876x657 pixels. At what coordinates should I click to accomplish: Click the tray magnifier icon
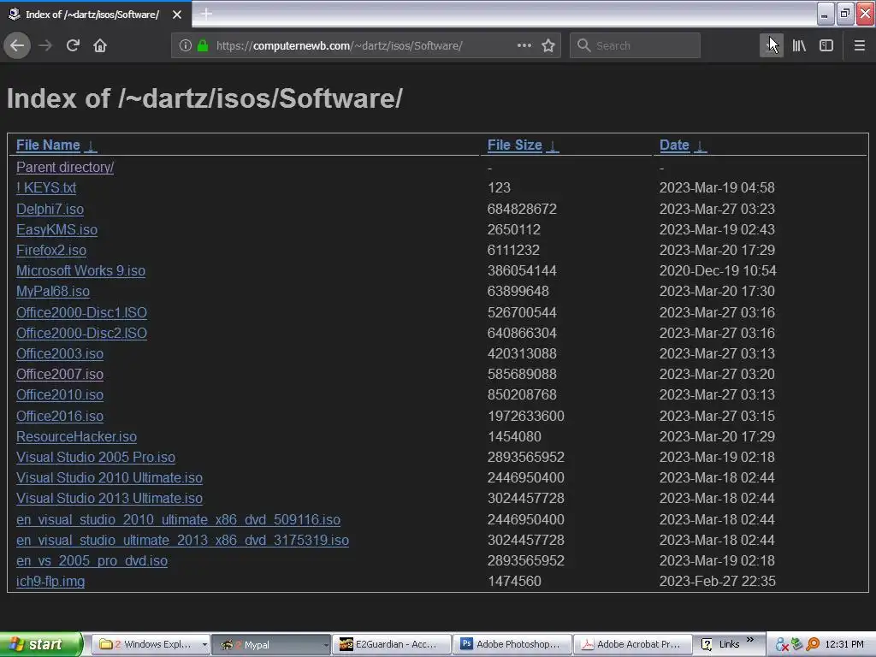pos(813,645)
